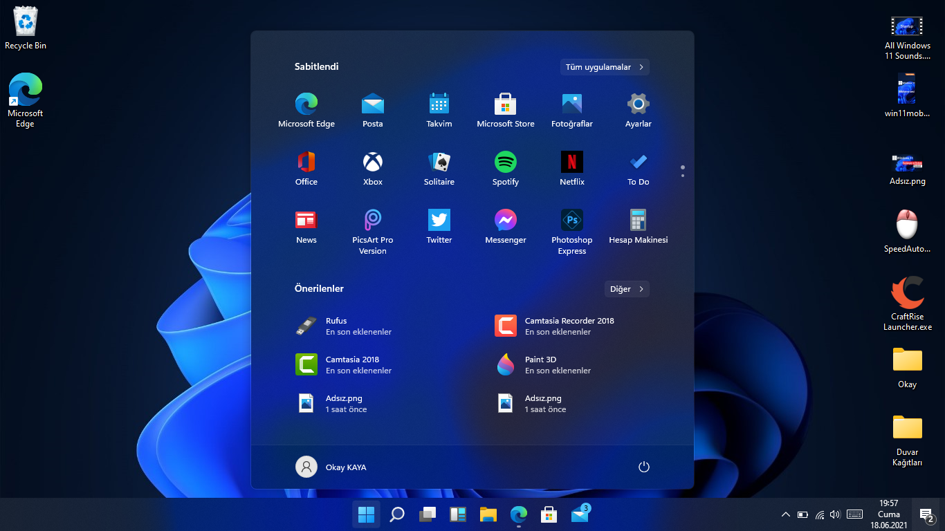Open the Okay KAYA user account menu

(x=331, y=467)
